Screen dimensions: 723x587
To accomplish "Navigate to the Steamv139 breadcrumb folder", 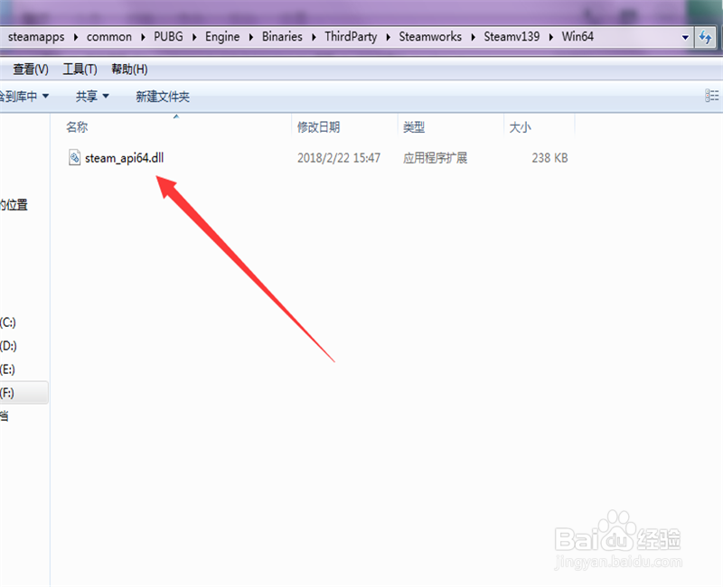I will [512, 37].
